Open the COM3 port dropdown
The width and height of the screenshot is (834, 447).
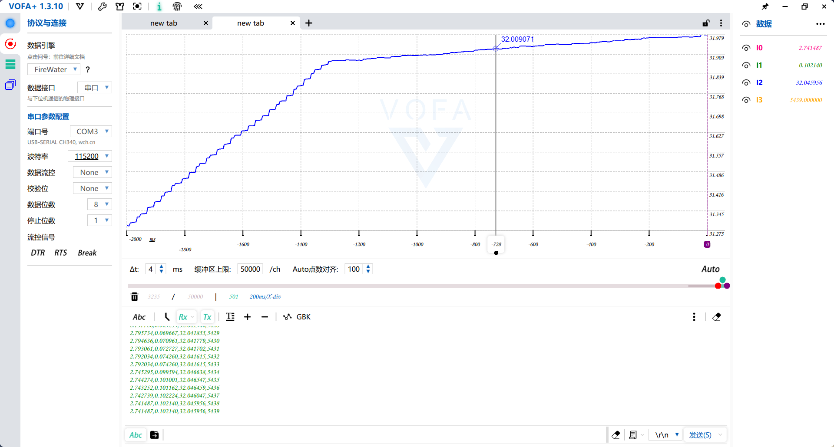coord(91,131)
